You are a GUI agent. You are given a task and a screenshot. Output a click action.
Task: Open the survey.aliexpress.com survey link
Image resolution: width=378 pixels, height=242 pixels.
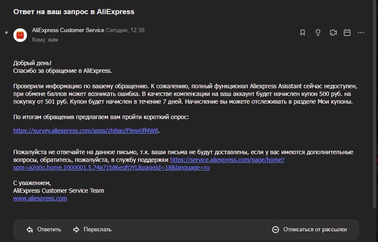(86, 131)
